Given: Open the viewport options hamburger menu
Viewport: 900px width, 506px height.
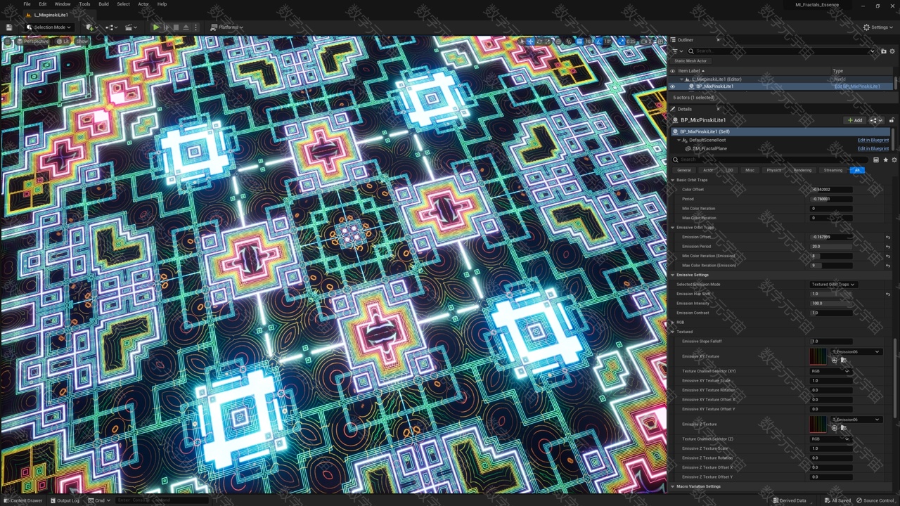Looking at the screenshot, I should (x=7, y=41).
